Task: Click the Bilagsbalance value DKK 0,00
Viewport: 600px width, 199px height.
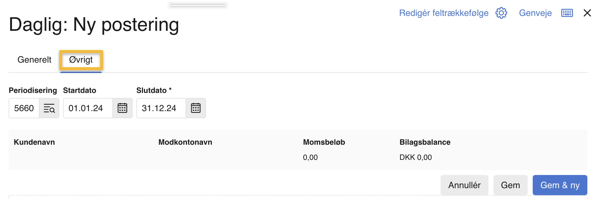Action: 416,157
